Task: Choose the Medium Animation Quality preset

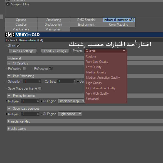Action: click(x=105, y=78)
